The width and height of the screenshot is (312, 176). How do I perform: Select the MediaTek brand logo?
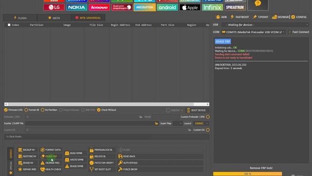145,7
